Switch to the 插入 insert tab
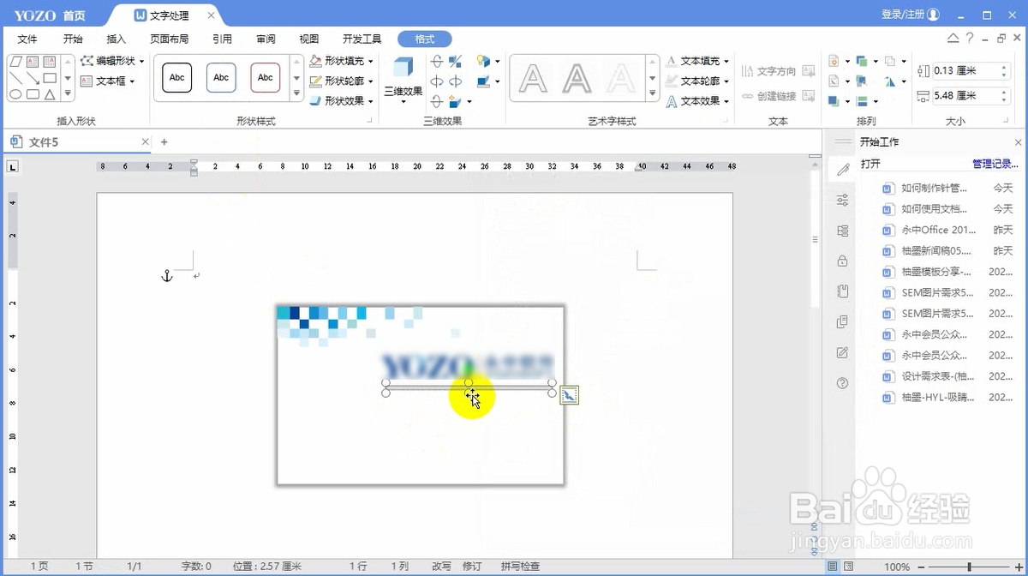The width and height of the screenshot is (1028, 576). 116,39
